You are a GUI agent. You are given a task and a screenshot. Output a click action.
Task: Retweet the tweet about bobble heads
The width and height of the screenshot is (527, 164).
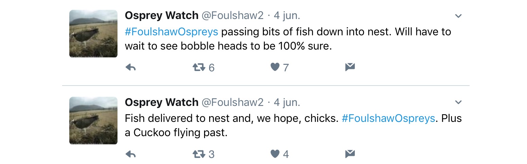click(199, 68)
